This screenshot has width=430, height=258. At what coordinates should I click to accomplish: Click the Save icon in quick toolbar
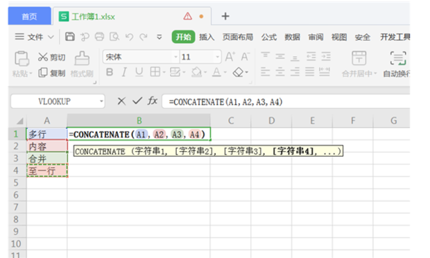69,37
